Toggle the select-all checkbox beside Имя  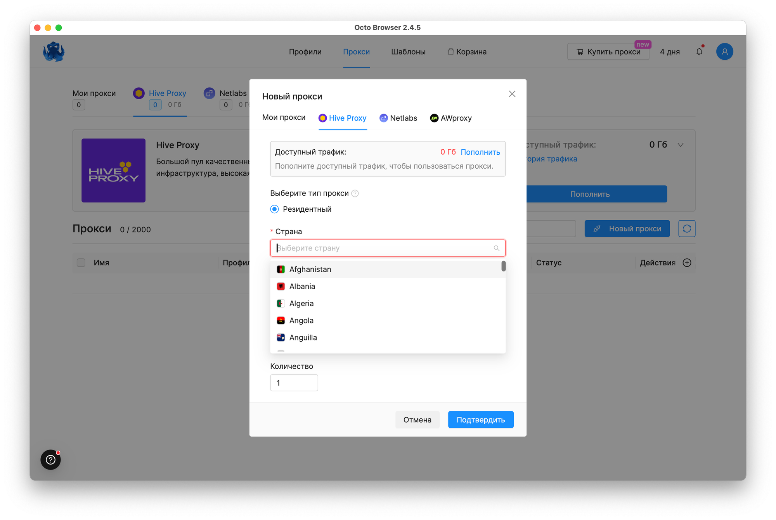point(81,263)
